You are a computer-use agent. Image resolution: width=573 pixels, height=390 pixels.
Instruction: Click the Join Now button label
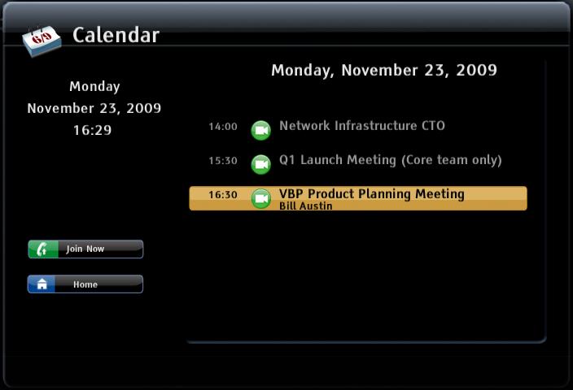coord(85,249)
